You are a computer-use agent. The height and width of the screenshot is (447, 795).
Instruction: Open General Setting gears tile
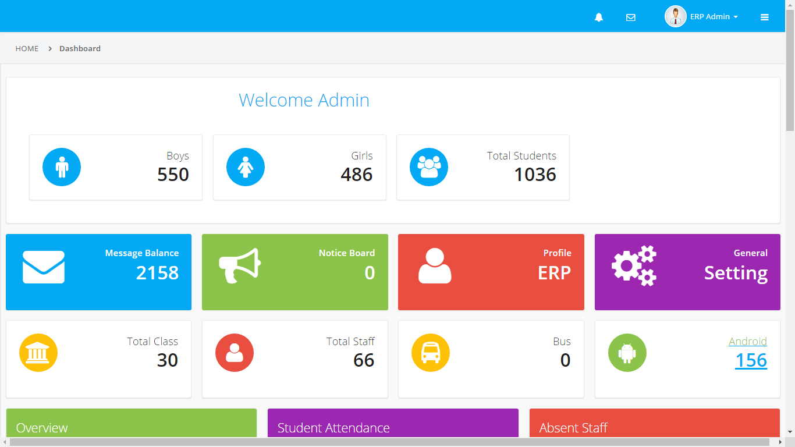(x=687, y=272)
